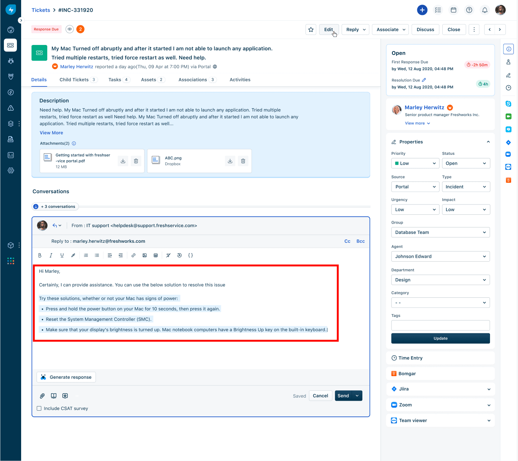Delete the Getting started PDF attachment

click(x=136, y=161)
